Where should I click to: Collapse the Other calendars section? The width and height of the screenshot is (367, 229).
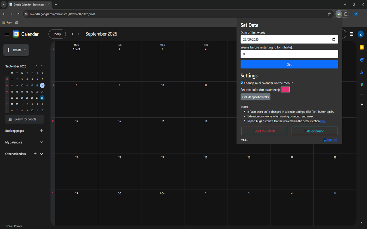[x=42, y=154]
